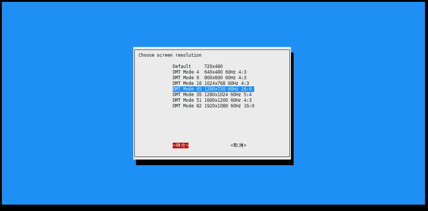Select DMT Mode 51 1600x1200 60Hz

[x=212, y=100]
